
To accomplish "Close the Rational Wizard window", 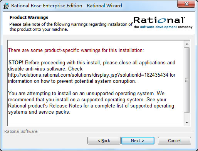I will [186, 4].
